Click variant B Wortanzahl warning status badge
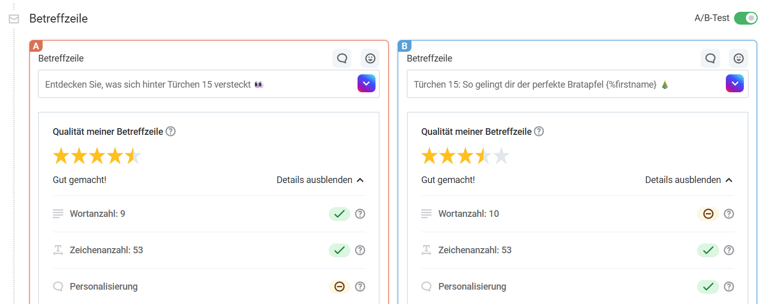The width and height of the screenshot is (769, 304). pyautogui.click(x=707, y=214)
